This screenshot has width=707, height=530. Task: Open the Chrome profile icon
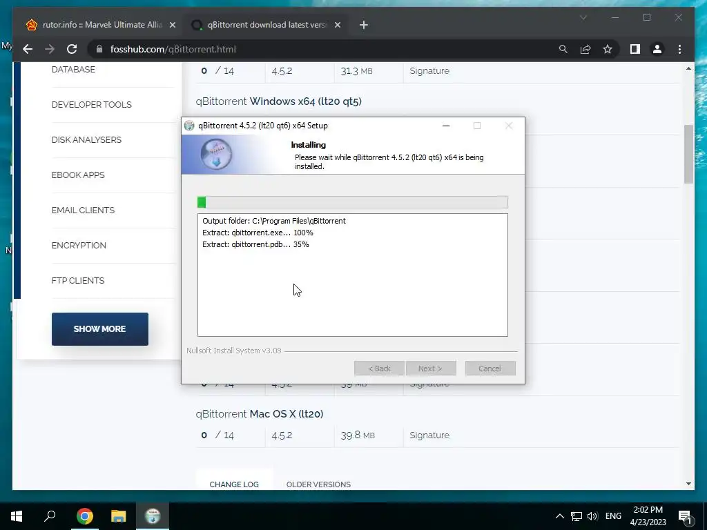657,49
